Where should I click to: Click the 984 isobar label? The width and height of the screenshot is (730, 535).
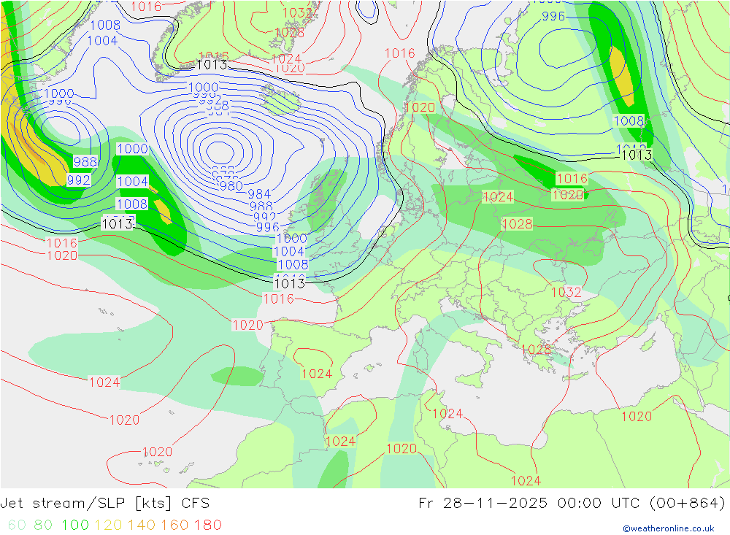pos(259,194)
